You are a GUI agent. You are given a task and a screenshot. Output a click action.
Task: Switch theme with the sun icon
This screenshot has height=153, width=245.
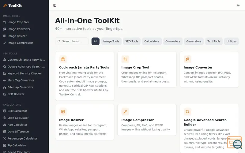coord(238,5)
